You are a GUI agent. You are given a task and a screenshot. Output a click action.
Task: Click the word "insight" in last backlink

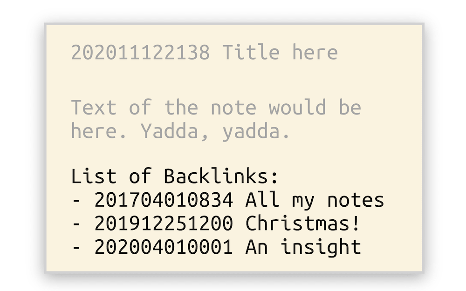pyautogui.click(x=321, y=247)
